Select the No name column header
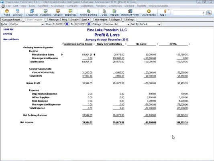Image resolution: width=214 pixels, height=161 pixels. (141, 44)
